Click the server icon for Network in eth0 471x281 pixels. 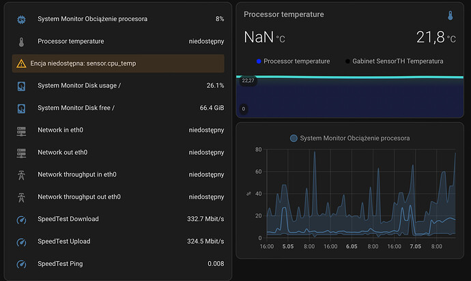[x=21, y=131]
